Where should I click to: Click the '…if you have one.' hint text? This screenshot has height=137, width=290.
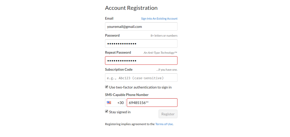pyautogui.click(x=167, y=70)
